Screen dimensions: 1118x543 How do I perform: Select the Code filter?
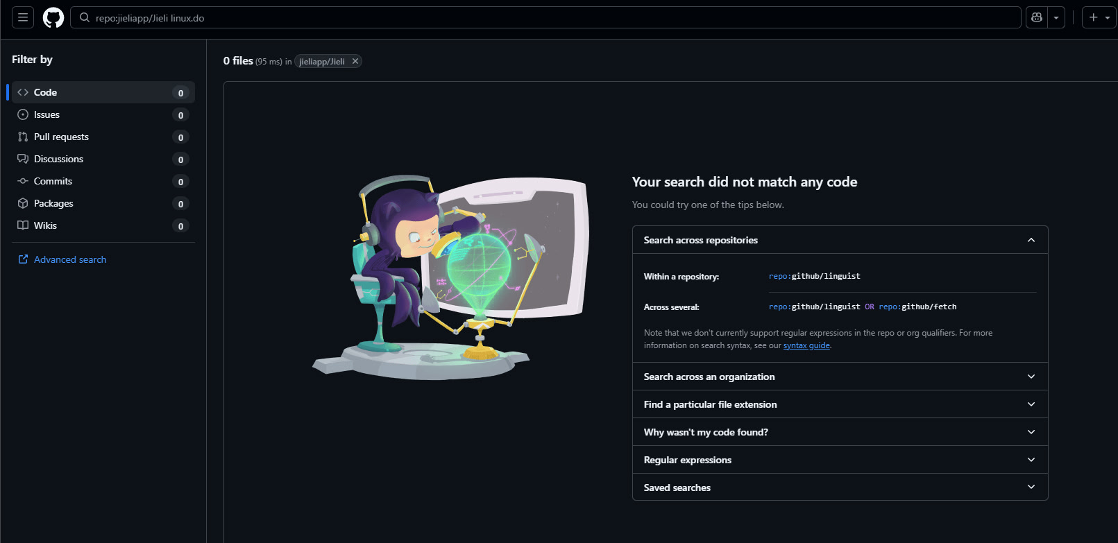click(x=103, y=92)
